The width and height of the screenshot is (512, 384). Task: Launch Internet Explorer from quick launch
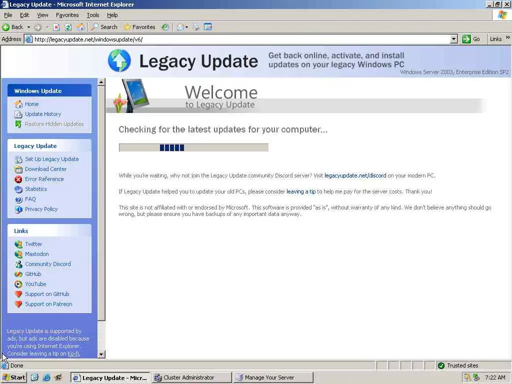coord(46,377)
